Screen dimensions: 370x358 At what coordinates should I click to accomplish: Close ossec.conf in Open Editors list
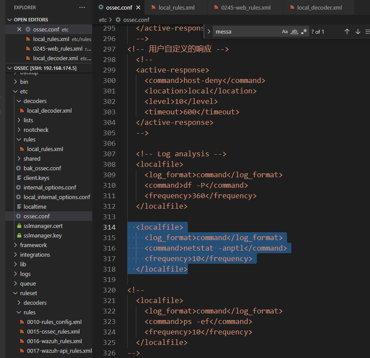[19, 30]
